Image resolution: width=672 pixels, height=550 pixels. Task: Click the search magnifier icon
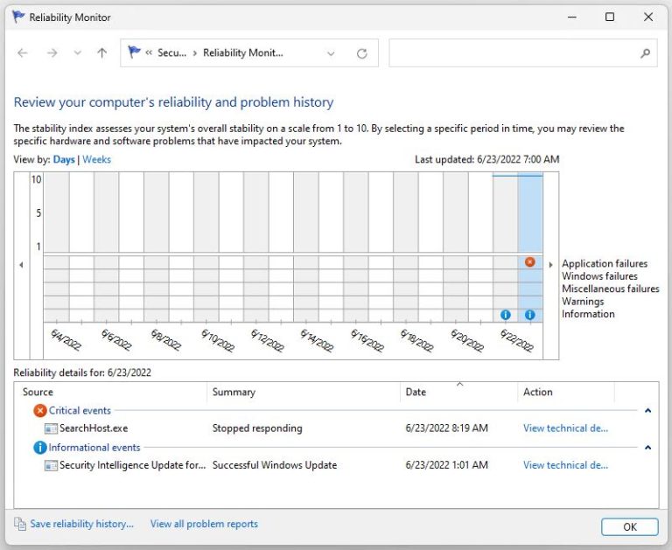[x=646, y=53]
